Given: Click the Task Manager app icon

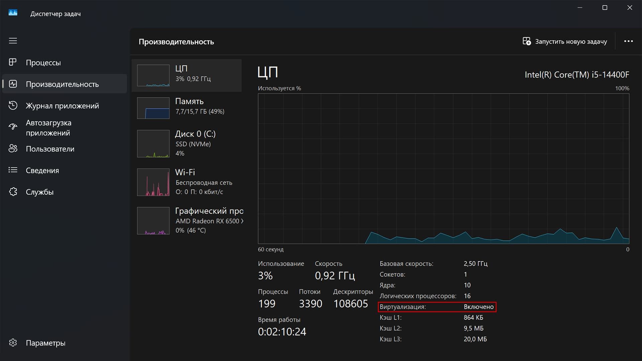Looking at the screenshot, I should [13, 13].
